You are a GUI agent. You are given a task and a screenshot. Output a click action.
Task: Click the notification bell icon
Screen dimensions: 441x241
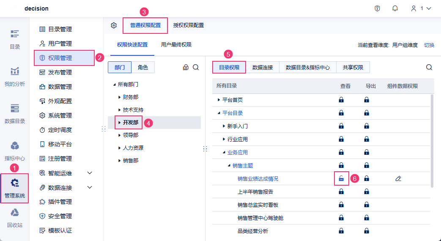click(395, 8)
